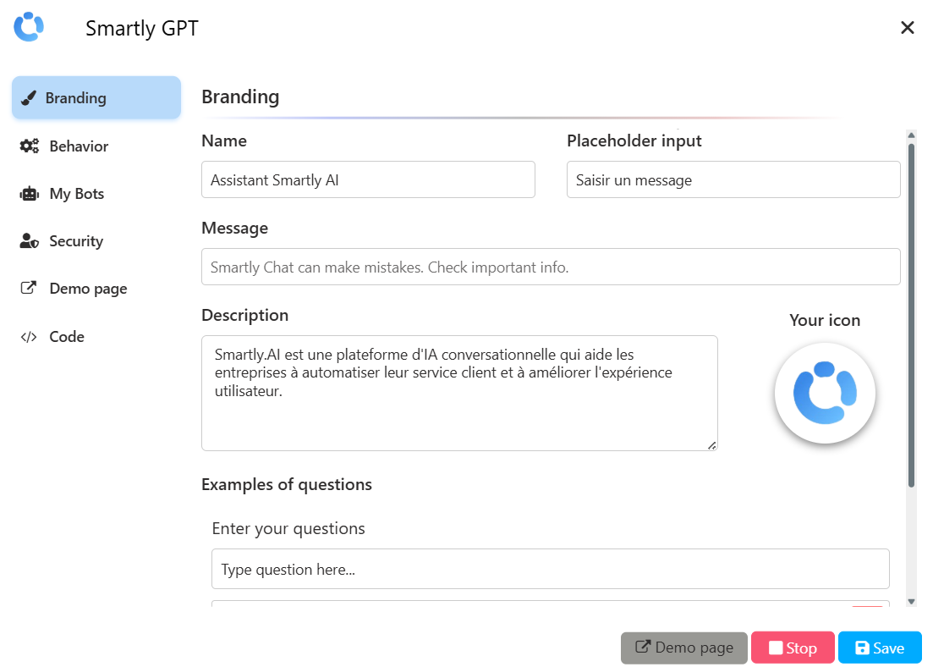933x667 pixels.
Task: Click the scrollbar up arrow
Action: pyautogui.click(x=911, y=135)
